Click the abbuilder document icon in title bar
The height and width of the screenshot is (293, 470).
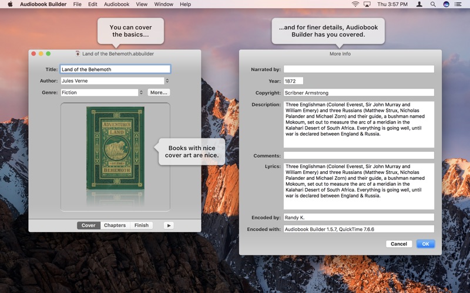78,53
